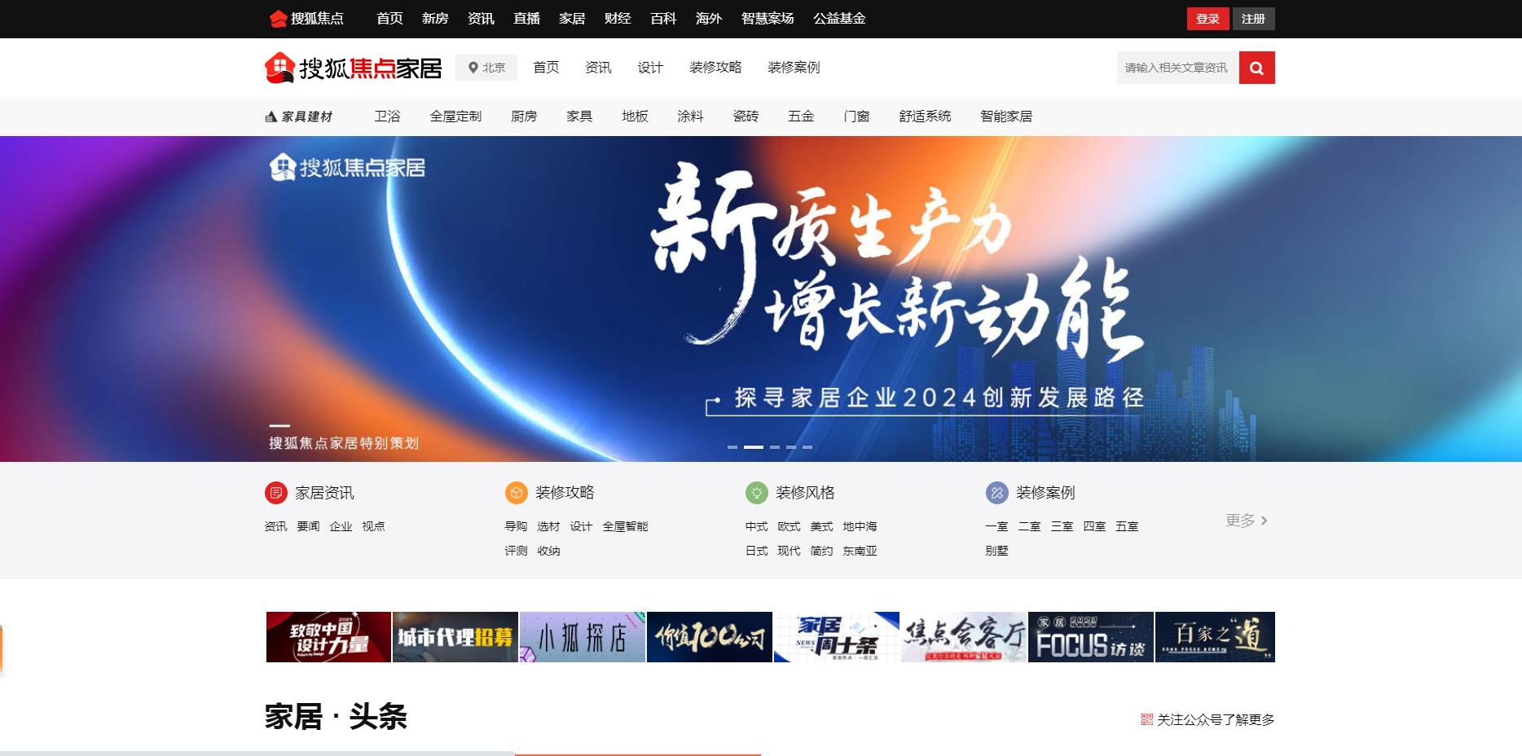Open 财经 in the top navigation

coord(618,19)
